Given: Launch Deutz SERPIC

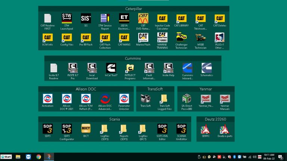Looking at the screenshot, I should pyautogui.click(x=206, y=129).
